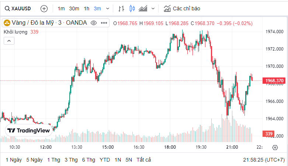Select the 3m interval

(97, 8)
